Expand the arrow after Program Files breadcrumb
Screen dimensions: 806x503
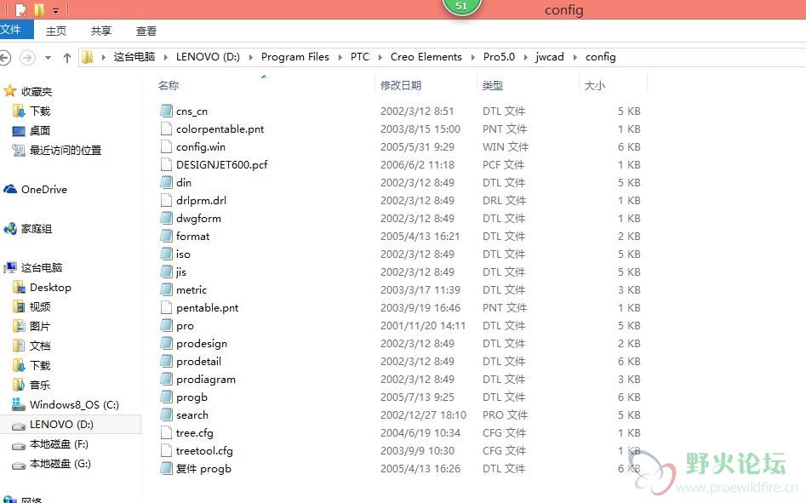click(x=340, y=57)
